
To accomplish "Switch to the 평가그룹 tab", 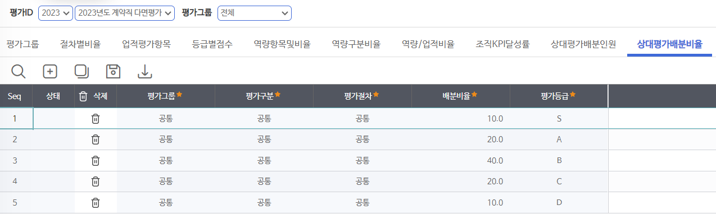I will (x=22, y=44).
